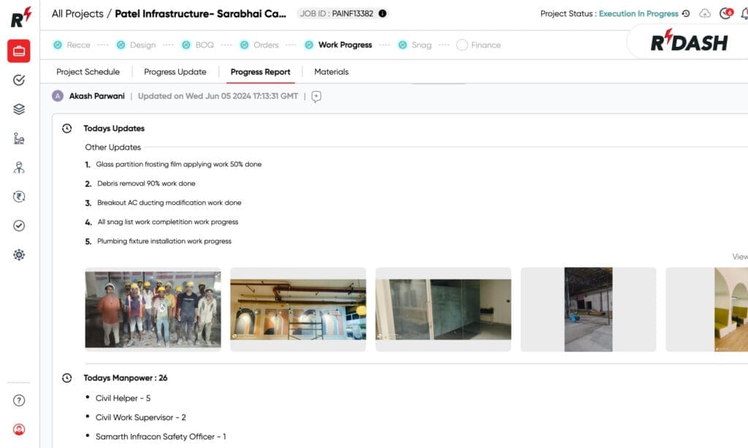The width and height of the screenshot is (748, 448).
Task: Select the Finance stage circle
Action: 462,45
